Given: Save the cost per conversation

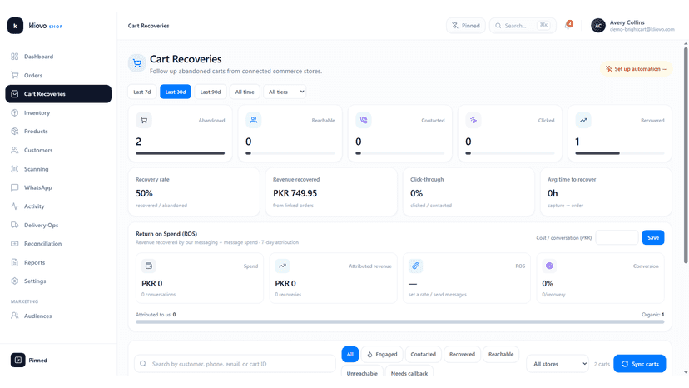Looking at the screenshot, I should click(653, 237).
